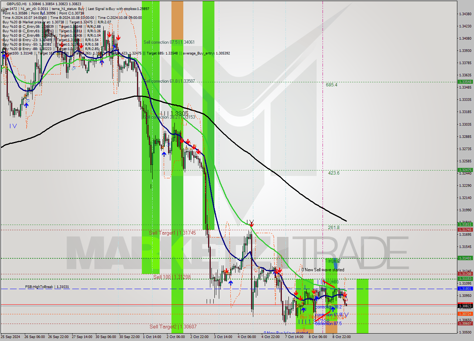Click 'Sell Target1 | 1.31745' label
Image resolution: width=474 pixels, height=341 pixels.
tap(172, 233)
